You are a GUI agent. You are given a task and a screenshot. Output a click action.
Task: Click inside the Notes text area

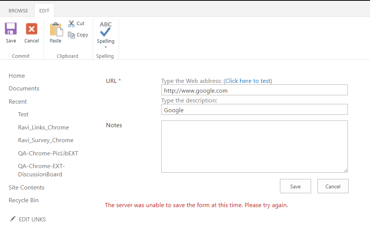tap(254, 146)
